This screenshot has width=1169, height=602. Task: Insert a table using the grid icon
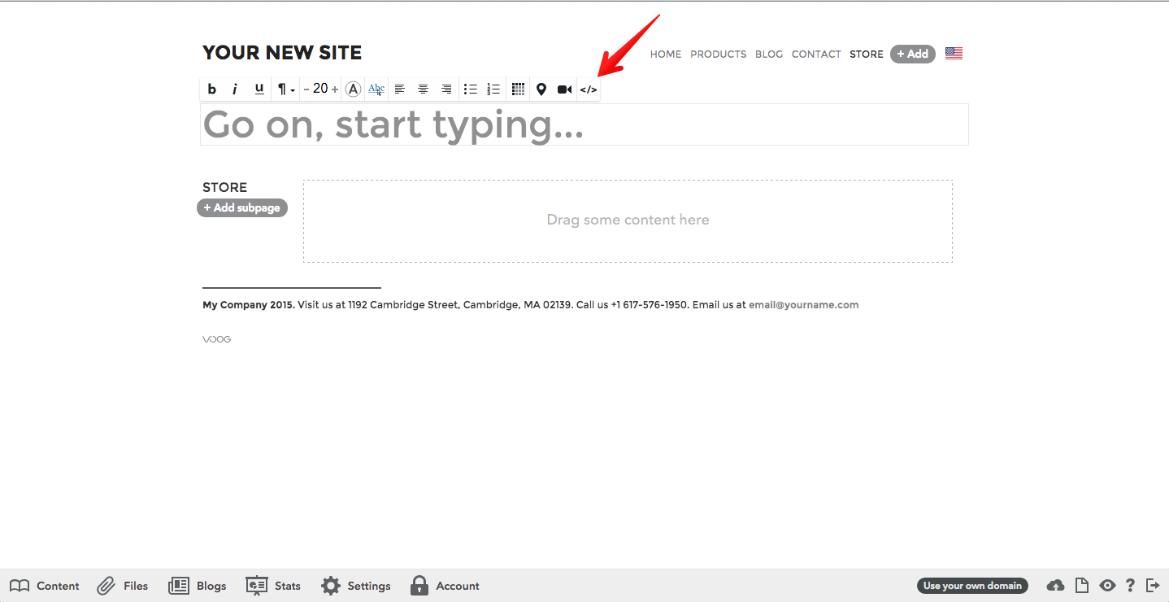point(518,89)
